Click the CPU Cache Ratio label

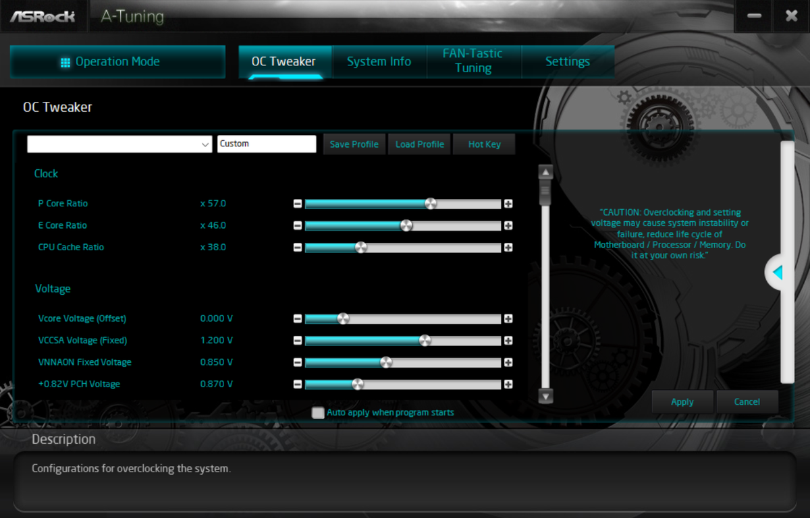(x=71, y=248)
